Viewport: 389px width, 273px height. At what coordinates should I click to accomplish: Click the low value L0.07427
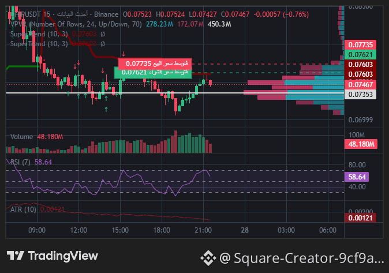coord(203,14)
